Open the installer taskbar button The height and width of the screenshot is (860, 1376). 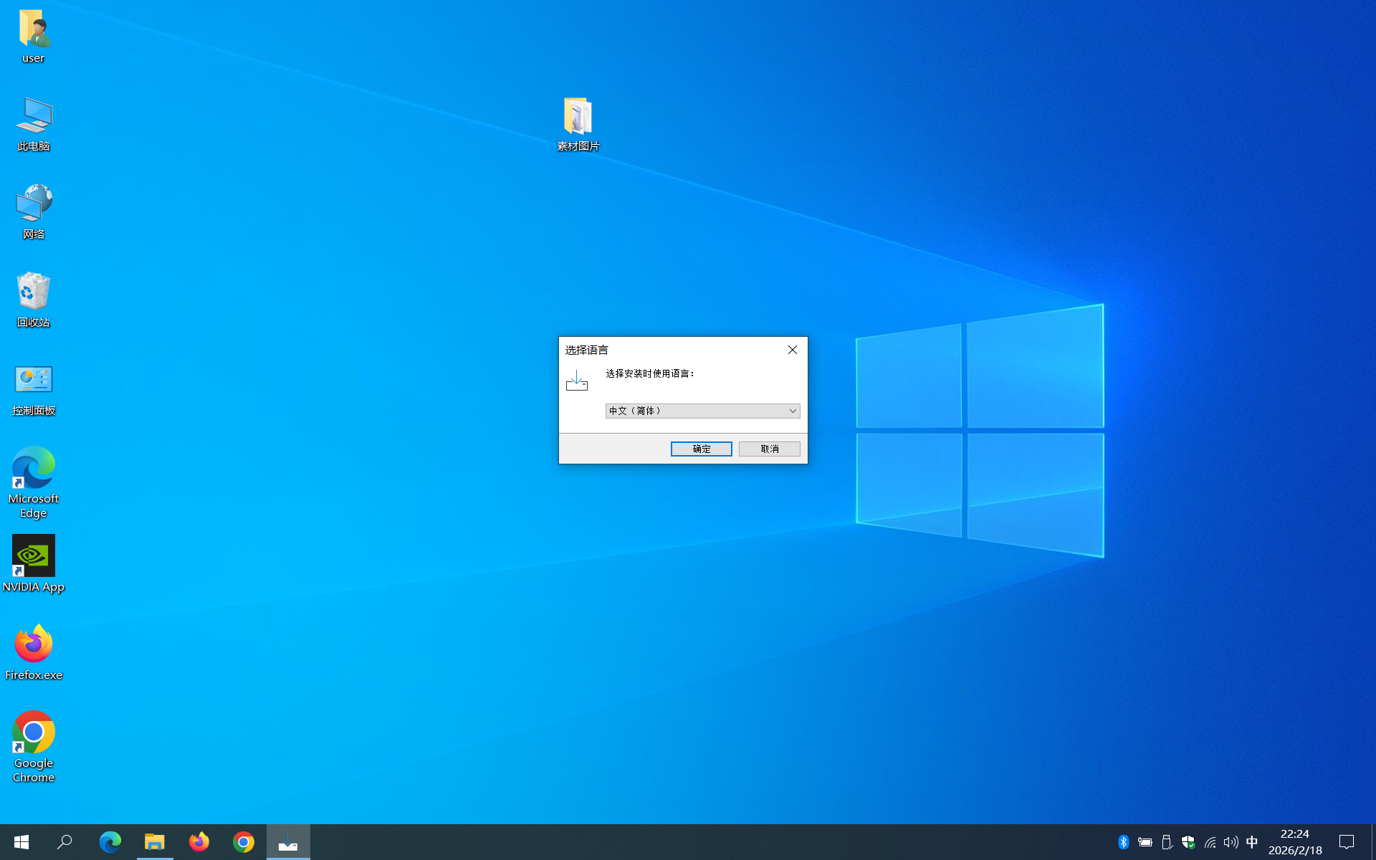(x=288, y=842)
